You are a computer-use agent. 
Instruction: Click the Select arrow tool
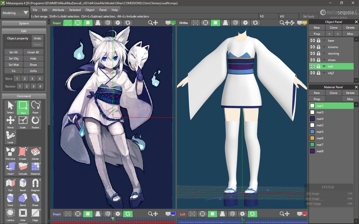click(x=10, y=107)
